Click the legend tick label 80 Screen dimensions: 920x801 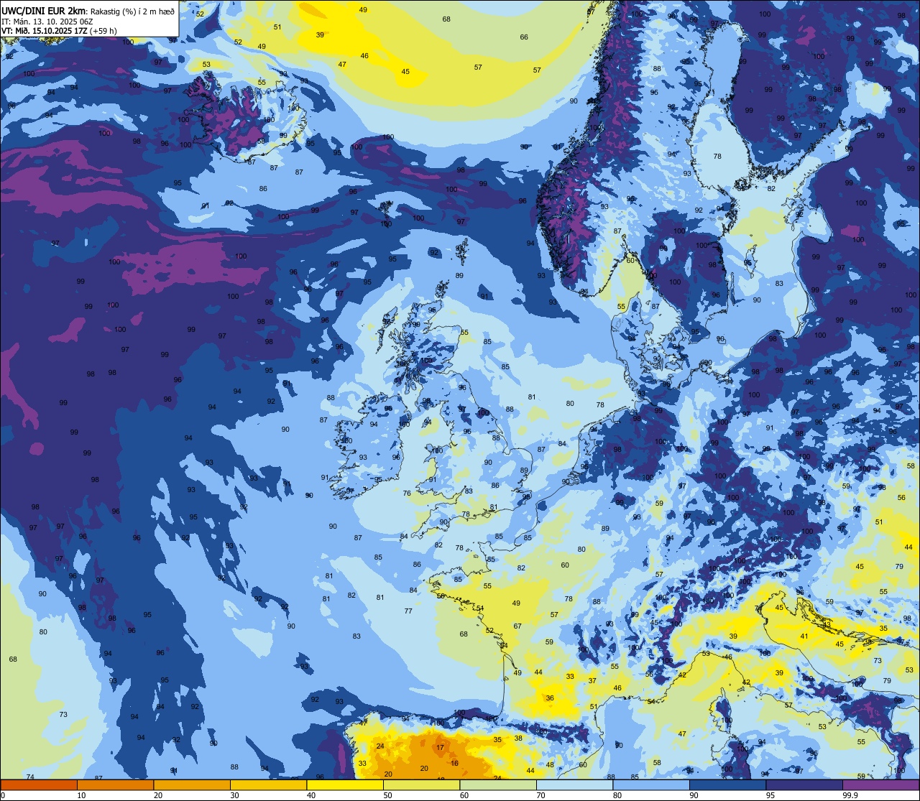(617, 795)
